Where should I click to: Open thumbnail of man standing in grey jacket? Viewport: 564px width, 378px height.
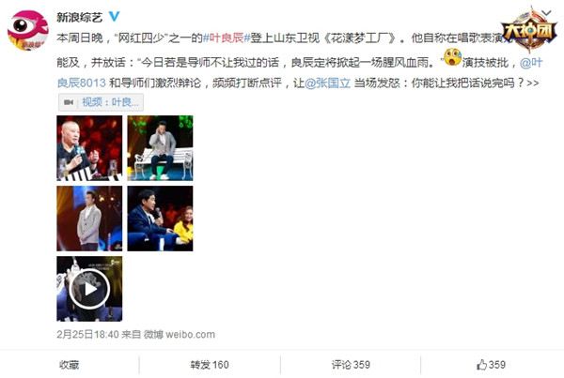89,219
